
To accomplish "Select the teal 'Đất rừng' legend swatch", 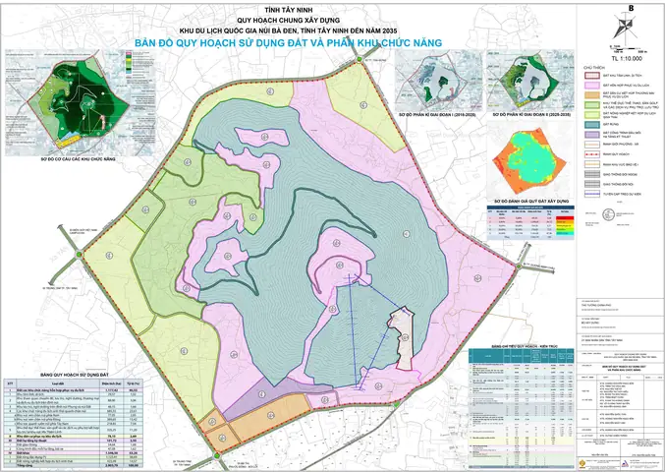I will tap(591, 124).
